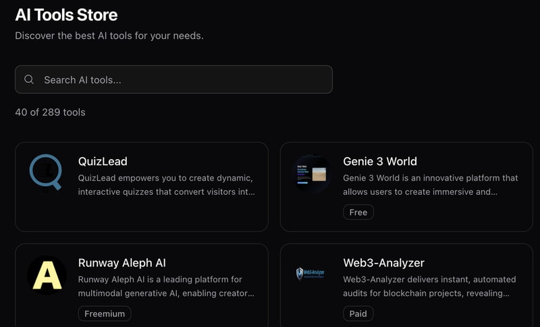
Task: Click the QuizLead magnifier logo icon
Action: [46, 173]
